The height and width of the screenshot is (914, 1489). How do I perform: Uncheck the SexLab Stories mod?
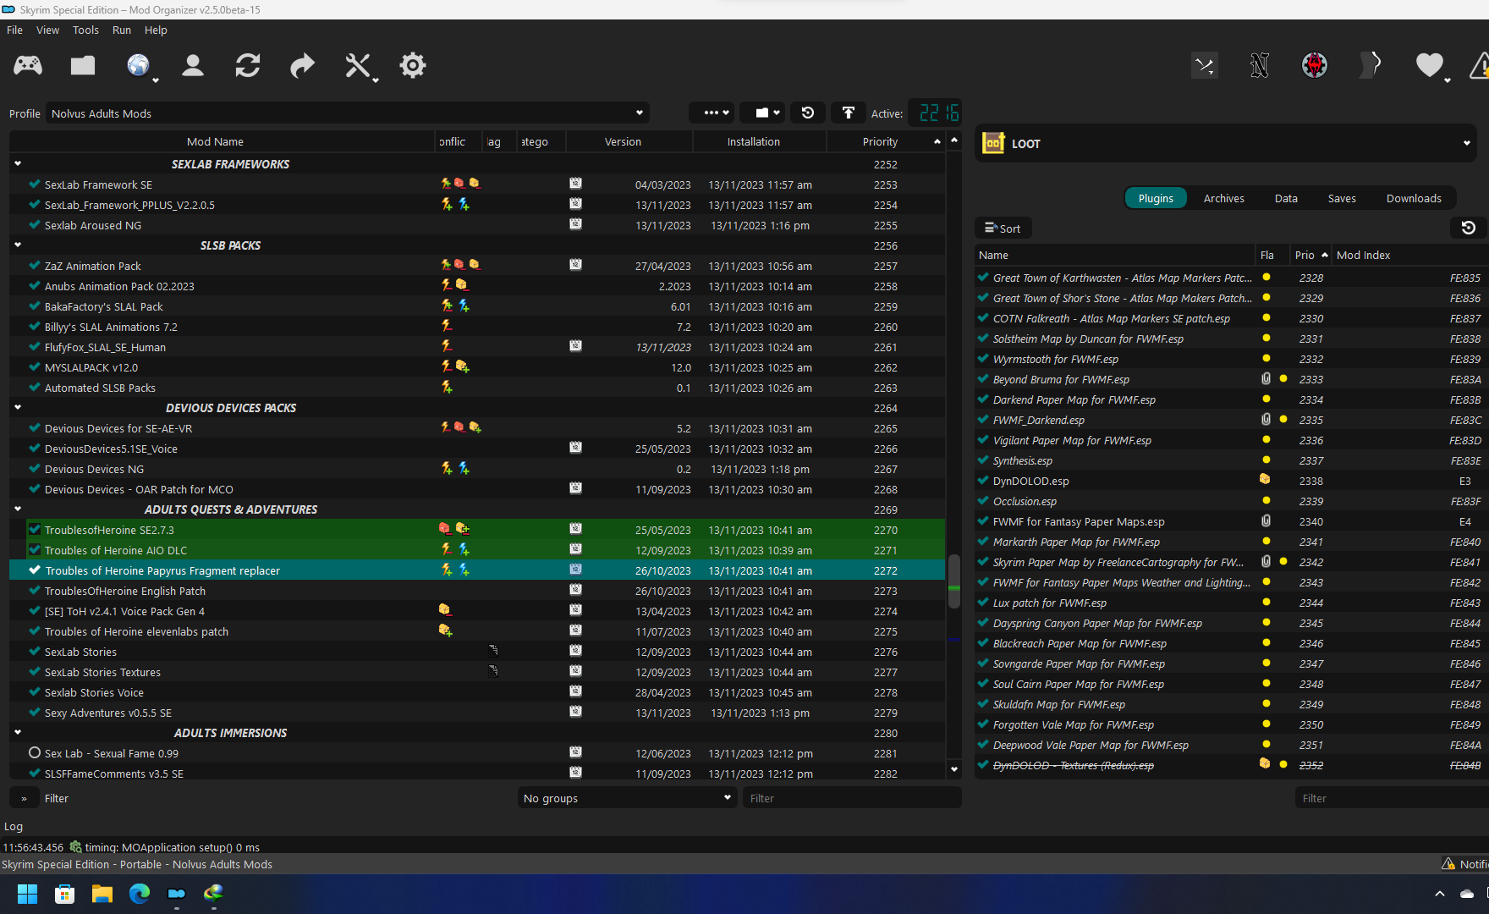pos(35,651)
